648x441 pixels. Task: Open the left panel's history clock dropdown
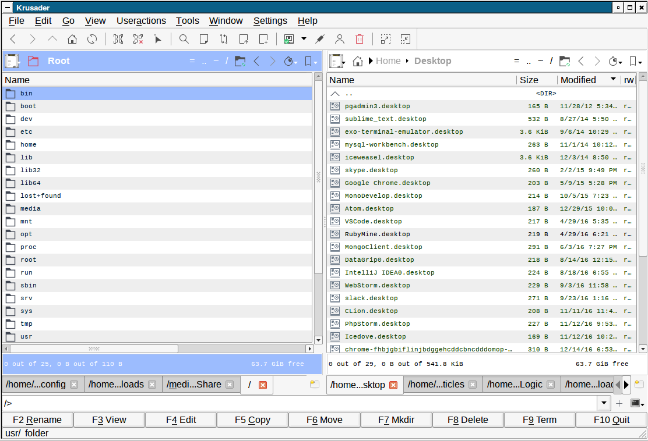(291, 61)
